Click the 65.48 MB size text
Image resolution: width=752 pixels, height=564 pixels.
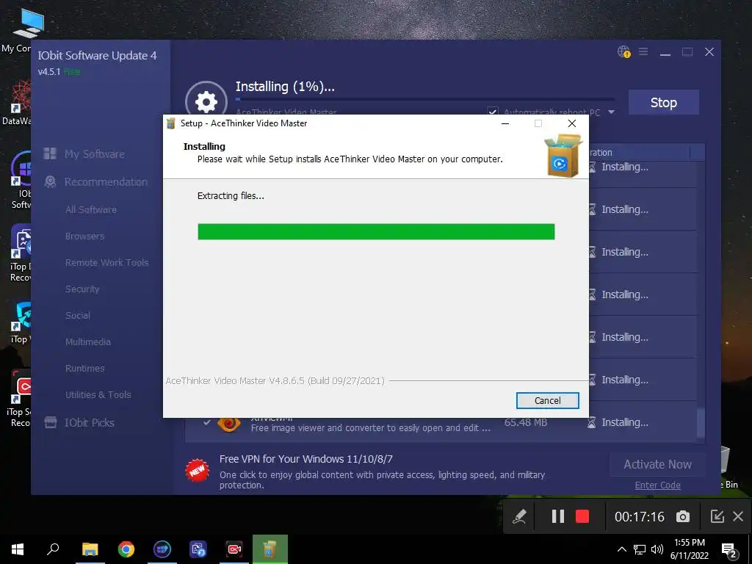pos(526,422)
